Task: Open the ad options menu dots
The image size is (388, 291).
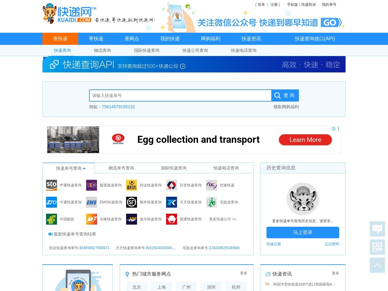Action: pyautogui.click(x=339, y=129)
